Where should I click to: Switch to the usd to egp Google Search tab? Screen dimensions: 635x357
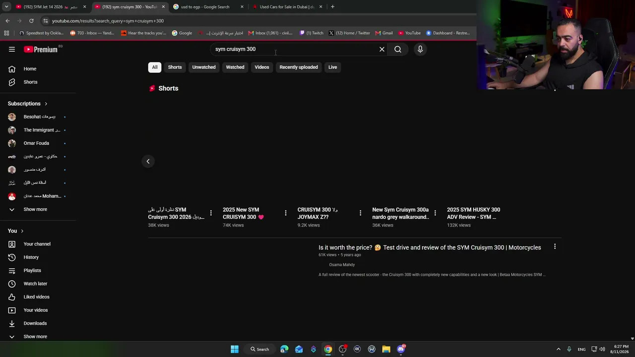point(204,7)
